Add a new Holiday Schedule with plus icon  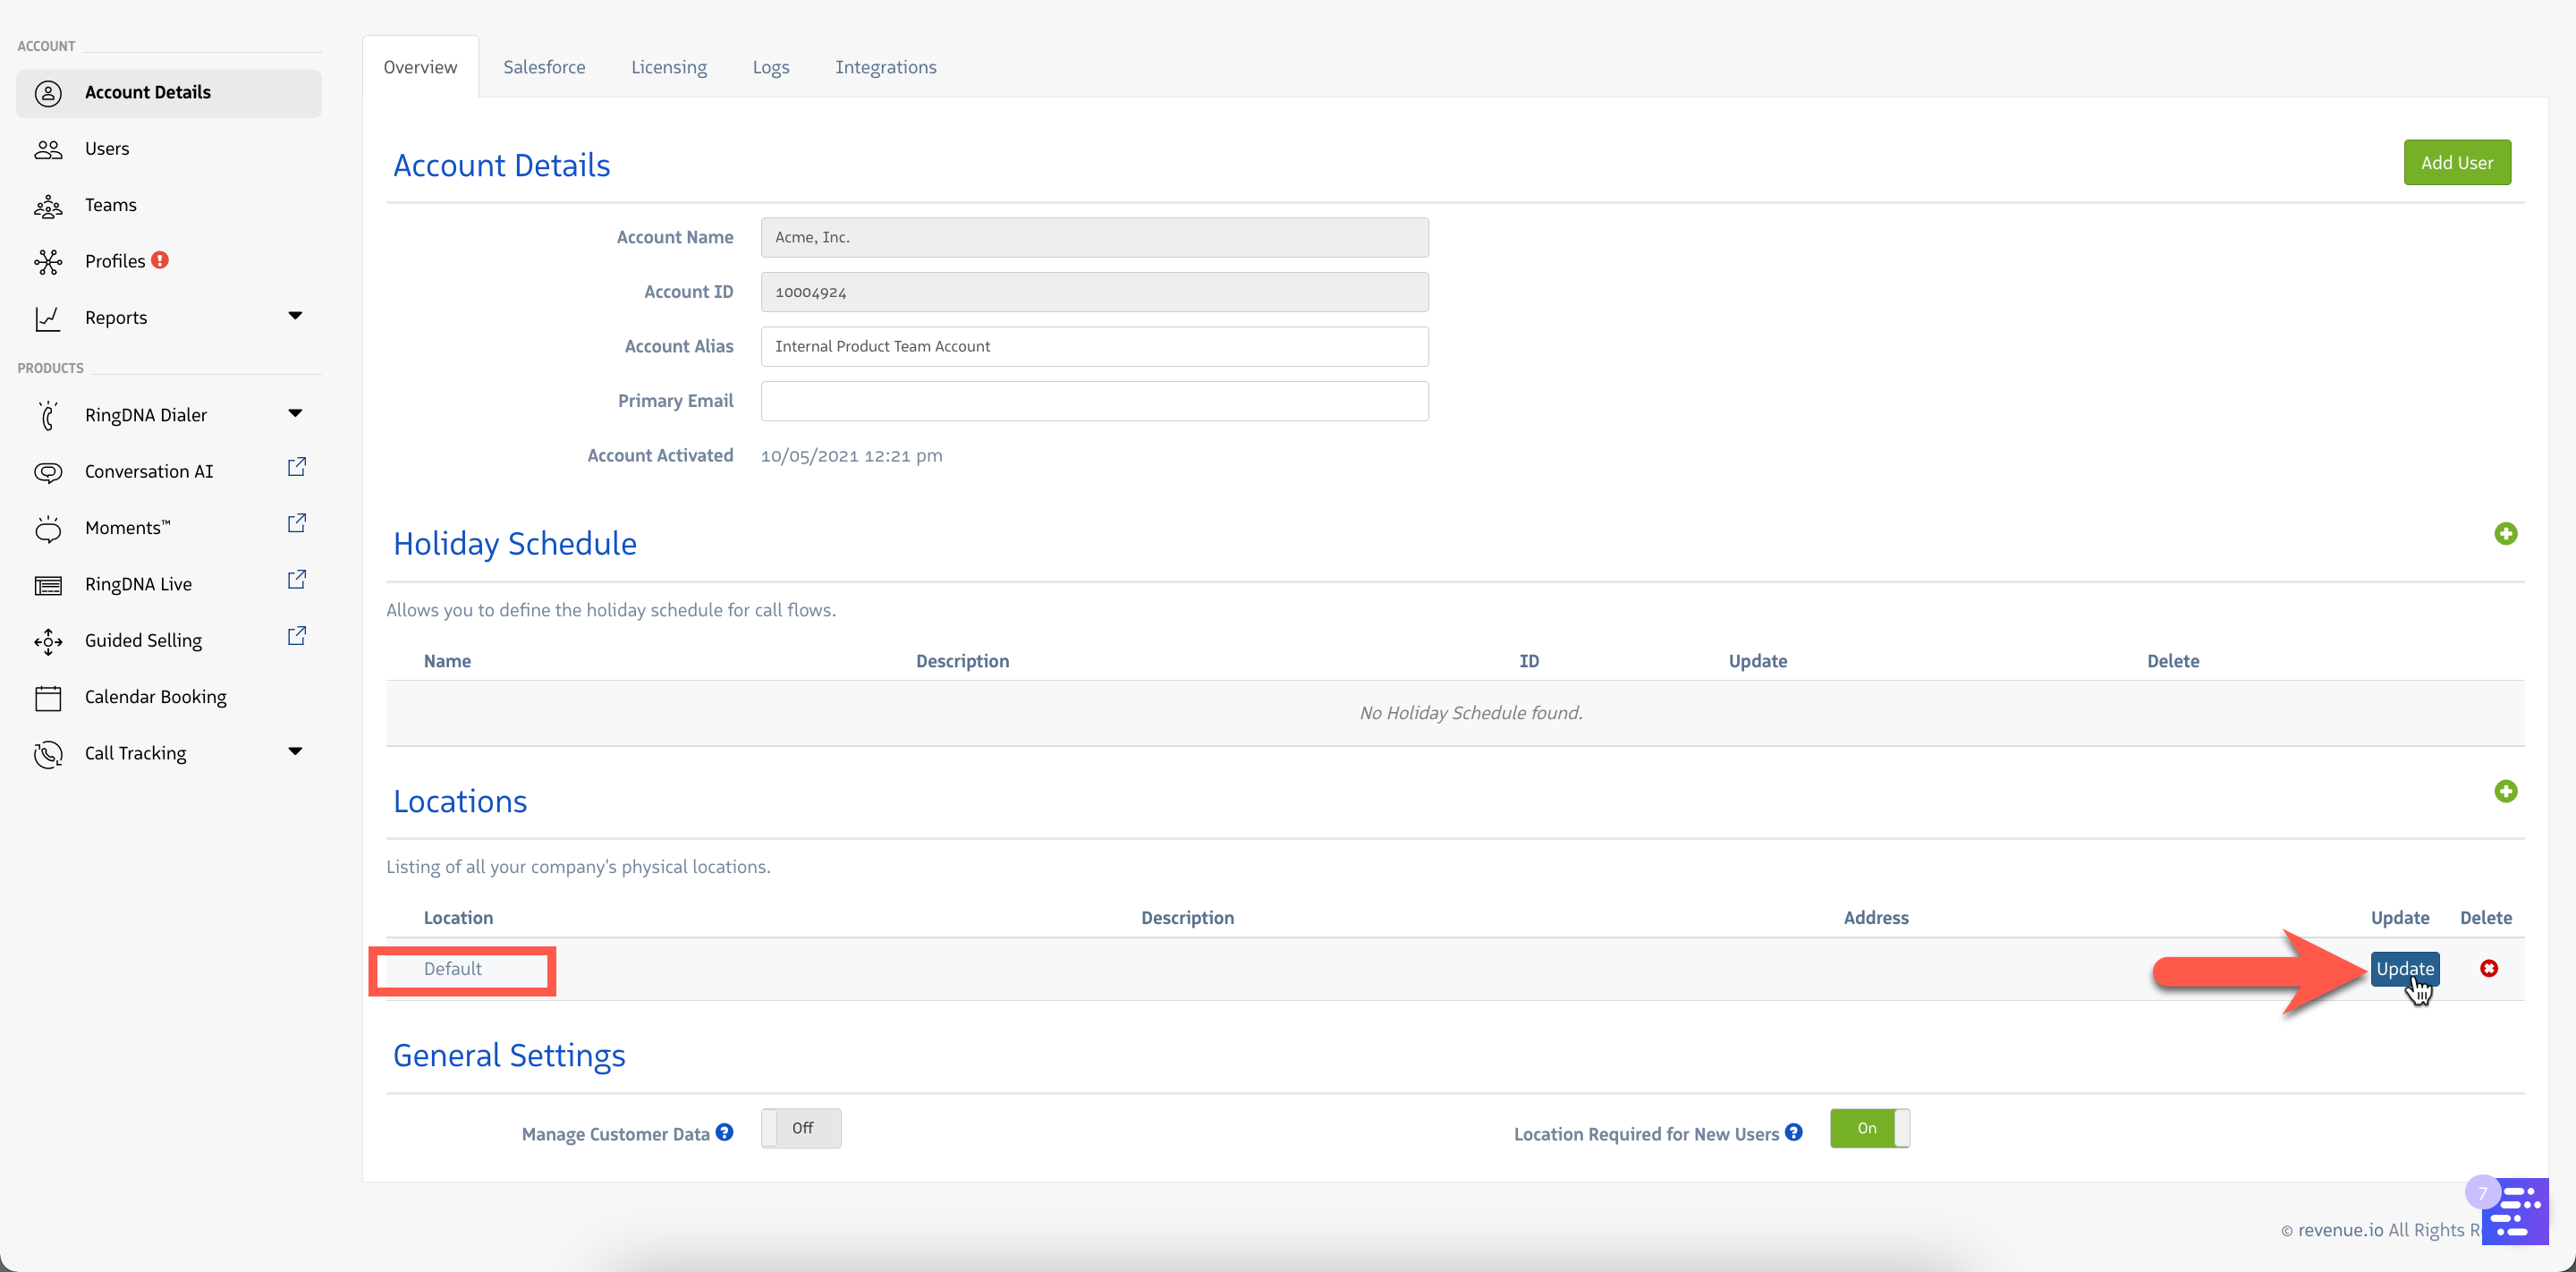2505,534
